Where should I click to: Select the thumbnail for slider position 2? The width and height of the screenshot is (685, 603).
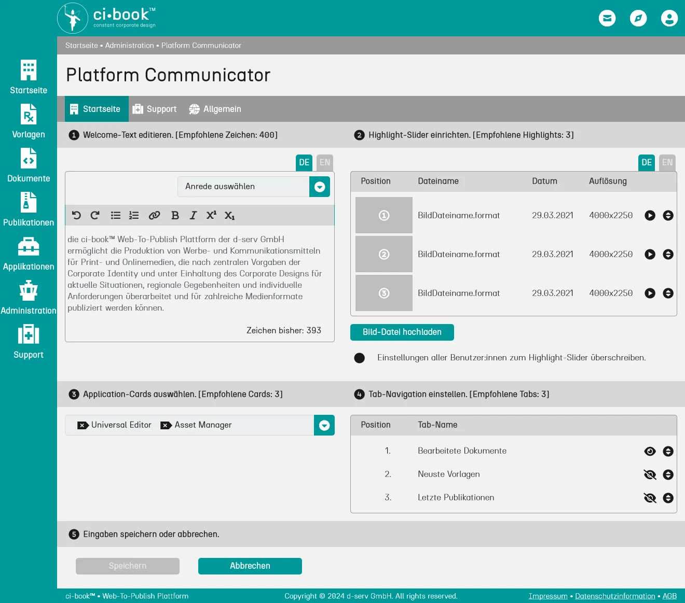click(x=384, y=254)
